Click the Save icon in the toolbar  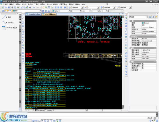point(9,7)
